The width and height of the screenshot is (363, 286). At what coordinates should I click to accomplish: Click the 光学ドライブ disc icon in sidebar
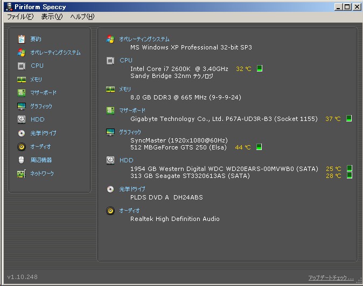(x=22, y=133)
